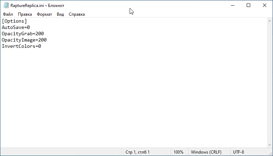Click the scrollbar up arrow
This screenshot has width=273, height=156.
click(269, 21)
